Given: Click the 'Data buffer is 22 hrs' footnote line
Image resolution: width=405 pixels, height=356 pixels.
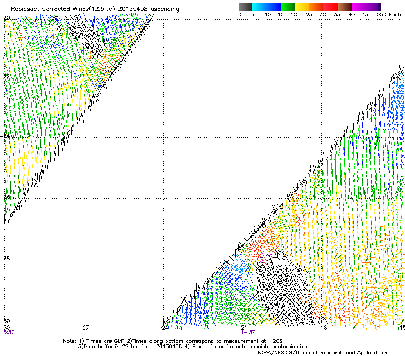Looking at the screenshot, I should (193, 347).
